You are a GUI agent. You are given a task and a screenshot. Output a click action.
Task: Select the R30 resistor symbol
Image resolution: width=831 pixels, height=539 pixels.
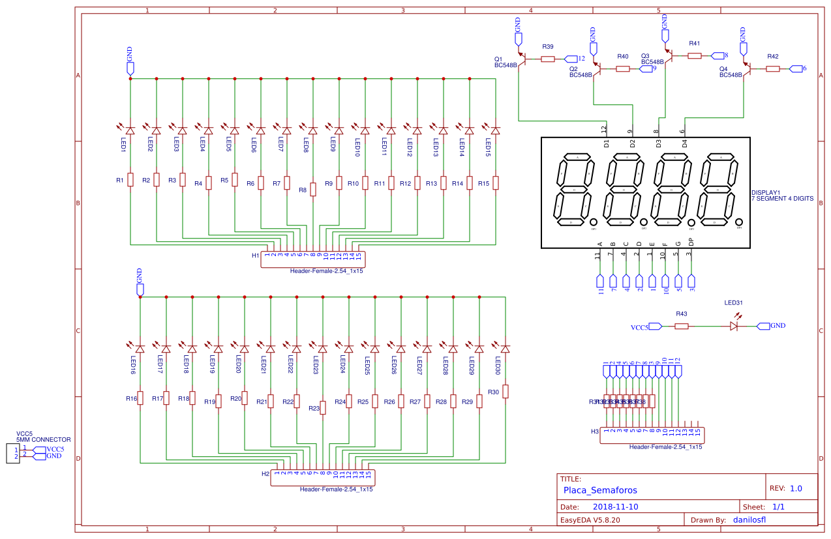coord(505,391)
